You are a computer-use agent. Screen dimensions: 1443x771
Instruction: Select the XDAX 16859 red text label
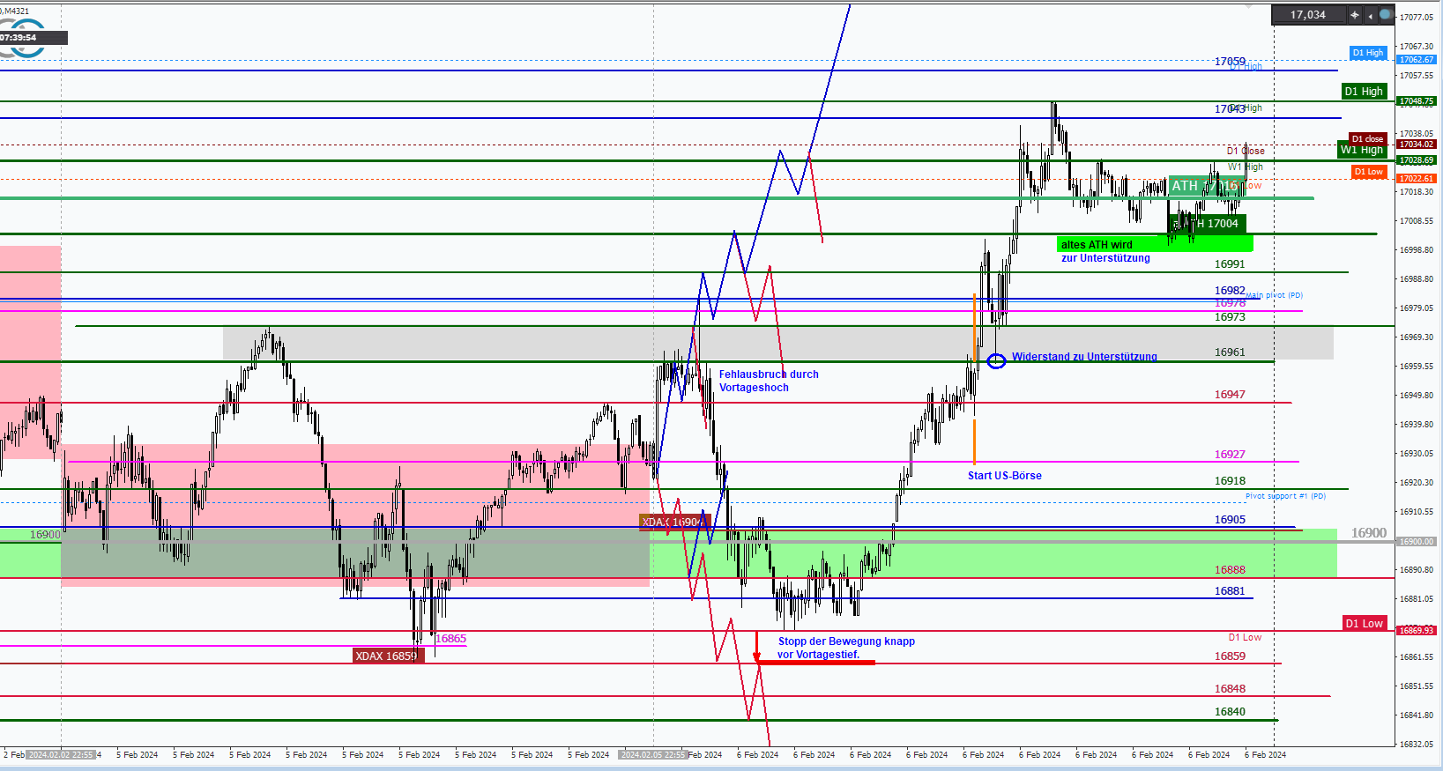coord(387,656)
